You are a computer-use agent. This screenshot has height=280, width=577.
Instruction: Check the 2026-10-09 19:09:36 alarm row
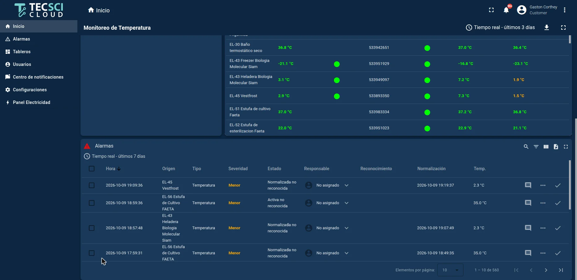point(92,185)
